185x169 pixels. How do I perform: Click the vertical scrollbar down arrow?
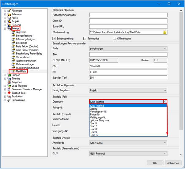(181, 155)
